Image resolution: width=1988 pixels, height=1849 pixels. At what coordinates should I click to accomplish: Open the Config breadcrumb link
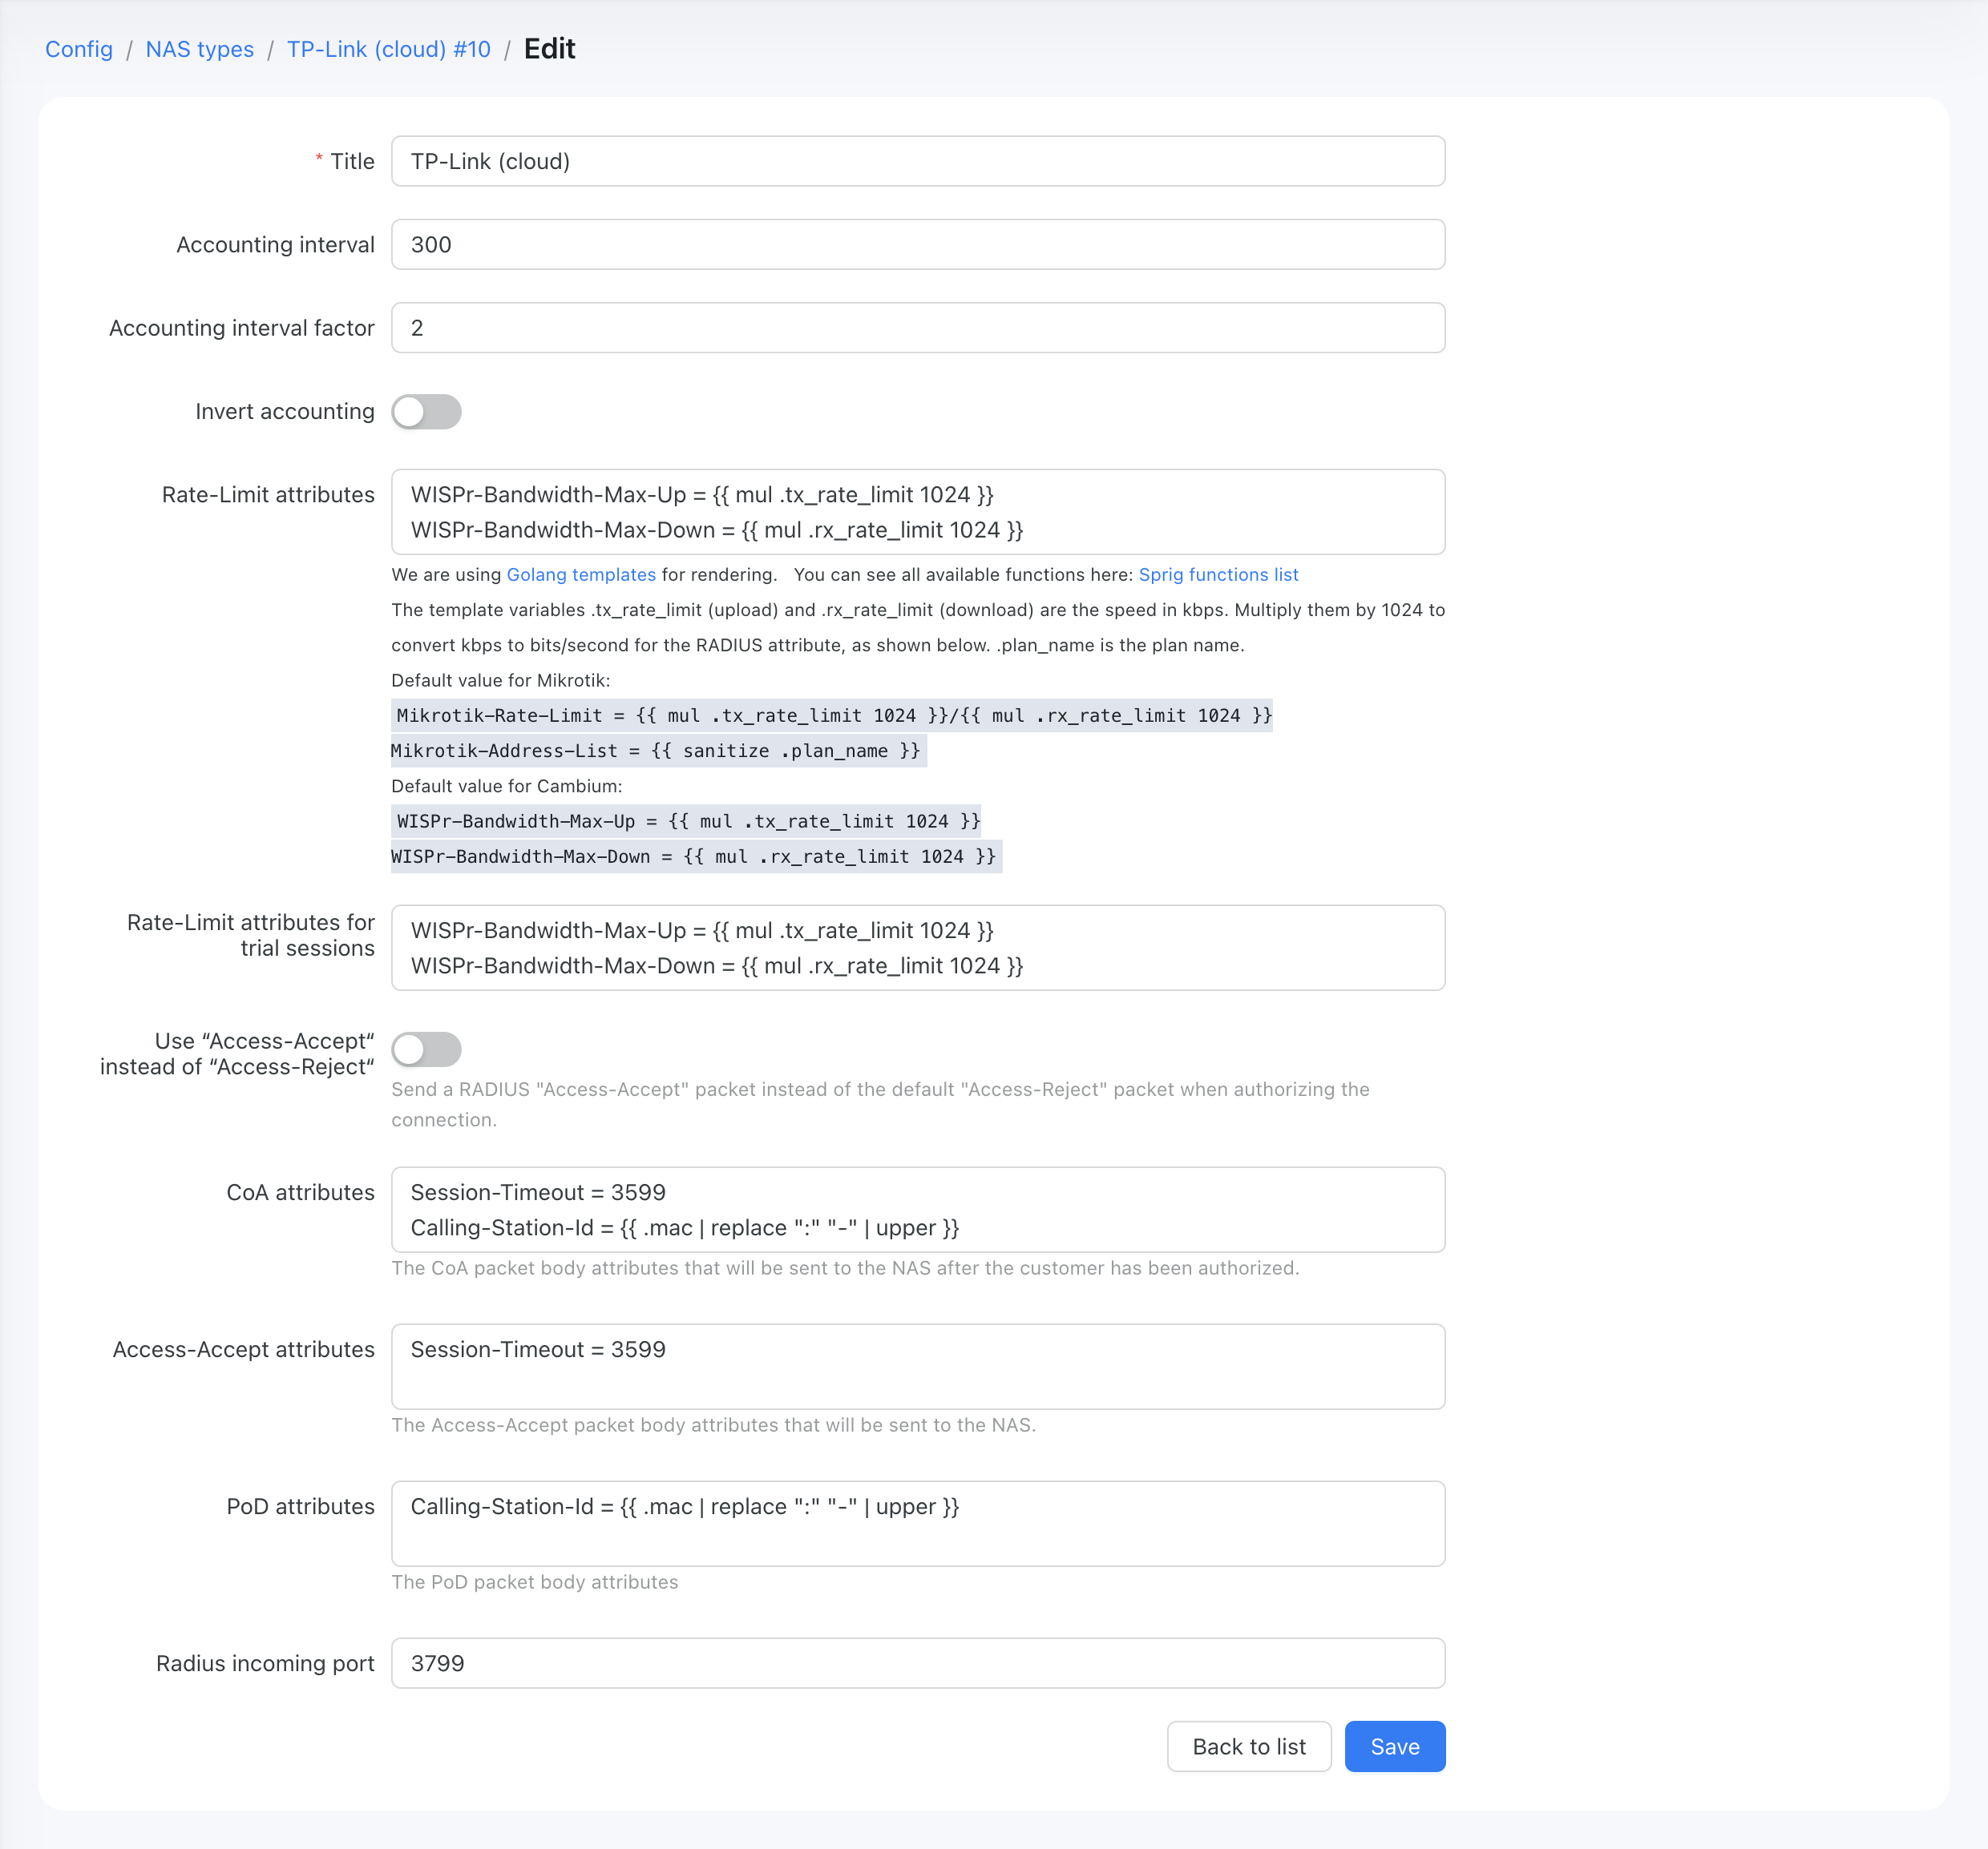79,49
